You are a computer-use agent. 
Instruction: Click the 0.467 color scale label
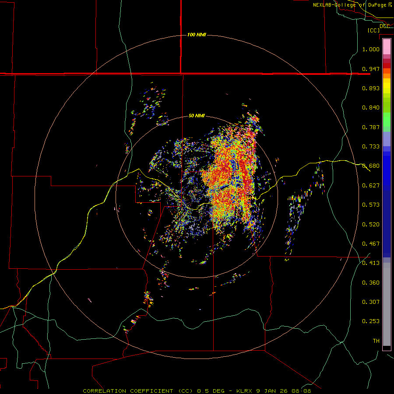(x=371, y=244)
